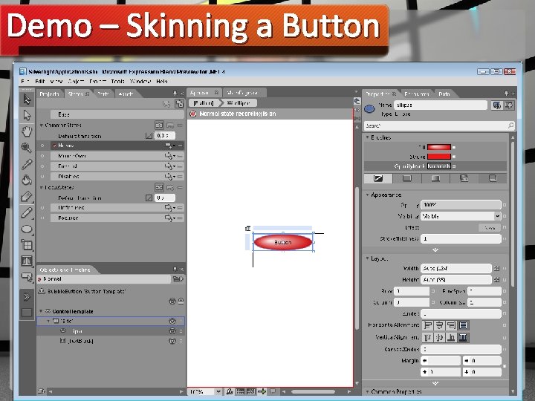Select the Base state
This screenshot has height=401, width=535.
(x=117, y=114)
